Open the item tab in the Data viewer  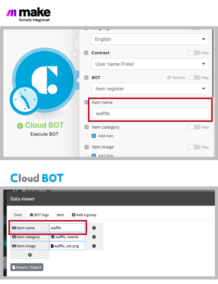coord(60,215)
